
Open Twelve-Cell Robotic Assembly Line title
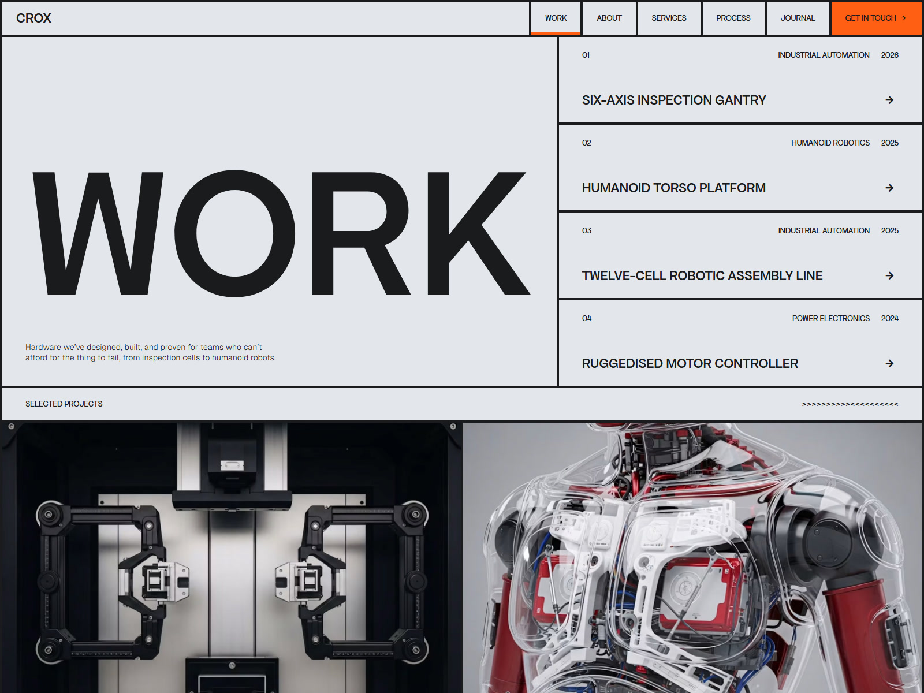click(702, 275)
